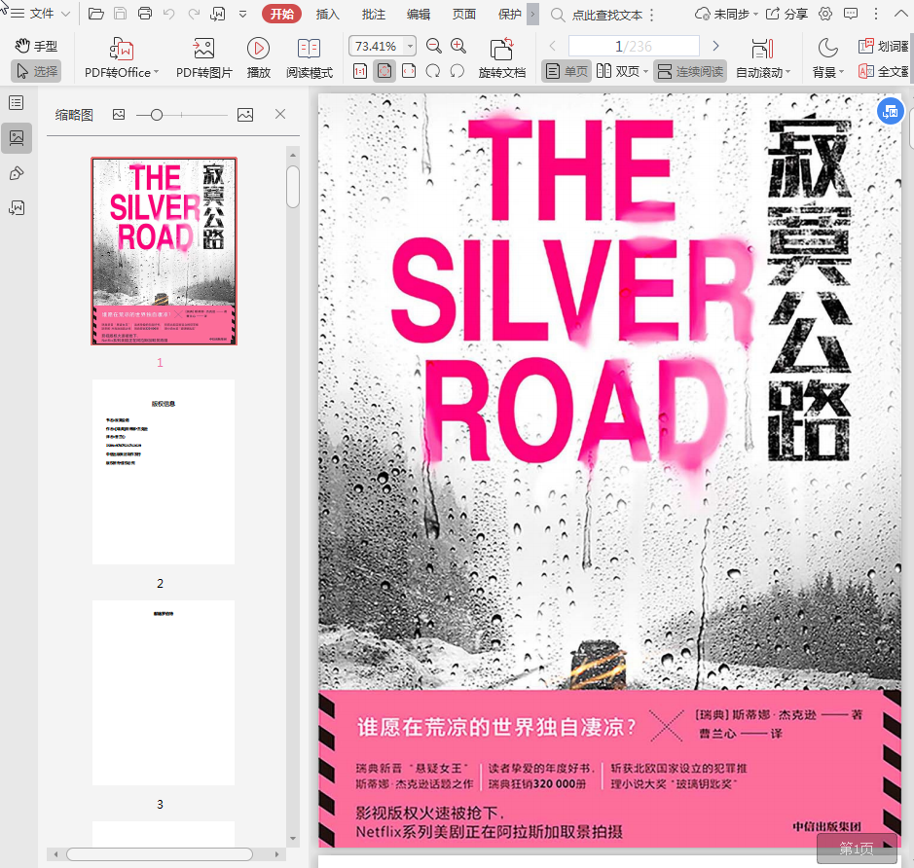The image size is (914, 868).
Task: Open the 文件 menu
Action: click(x=42, y=14)
